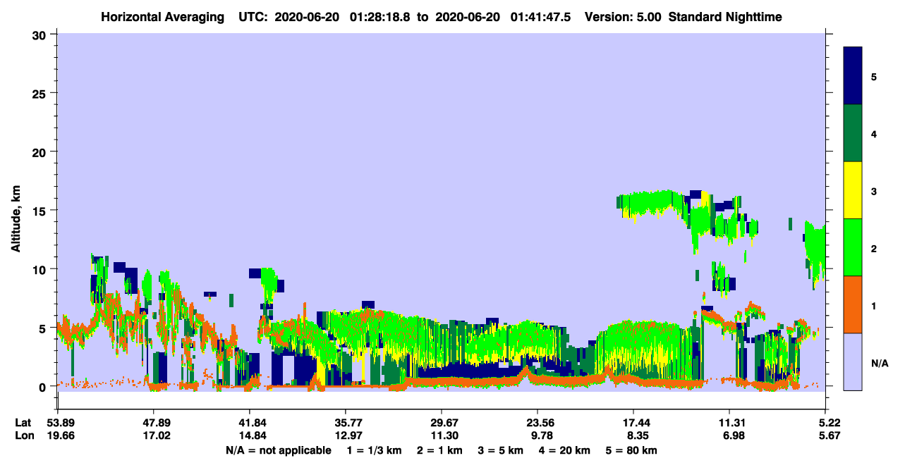Click latitude value 41.84

coord(250,423)
